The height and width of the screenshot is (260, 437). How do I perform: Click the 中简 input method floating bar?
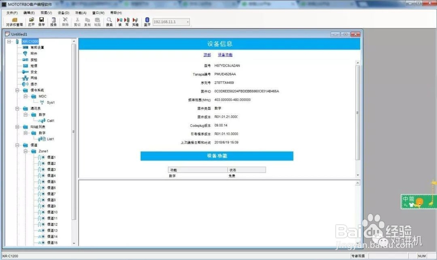coord(419,202)
